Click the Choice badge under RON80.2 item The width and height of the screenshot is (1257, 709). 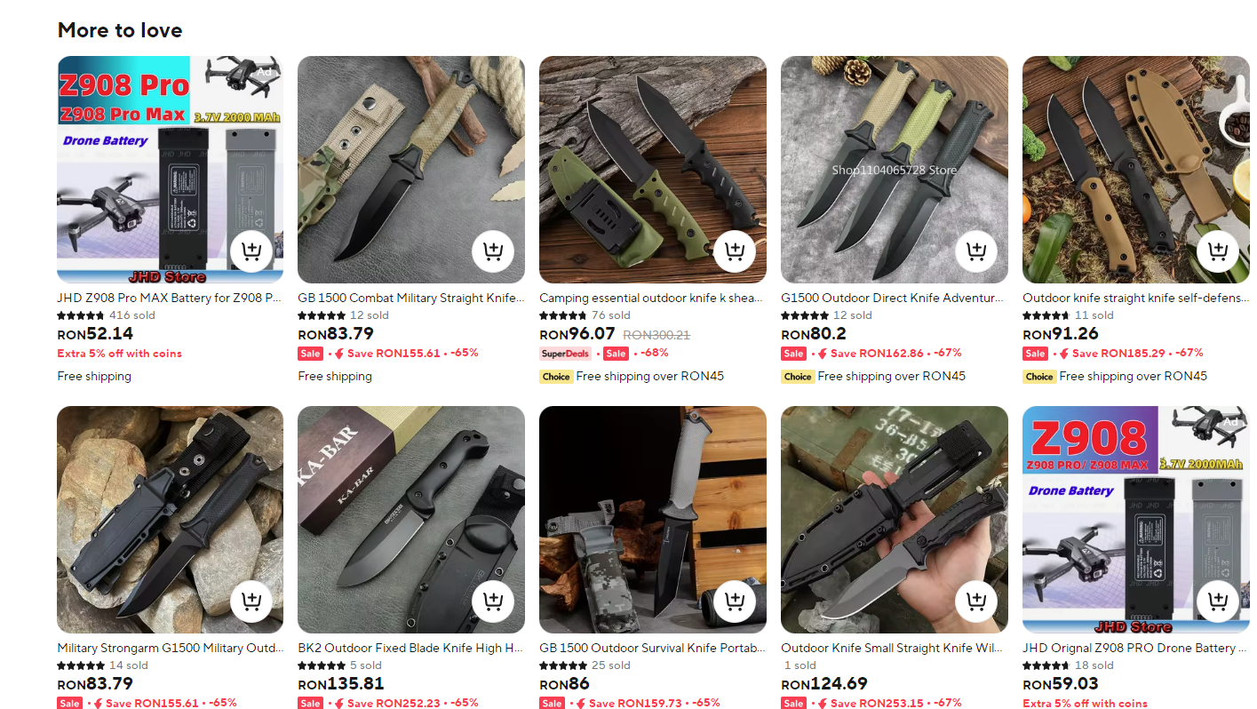(x=798, y=377)
